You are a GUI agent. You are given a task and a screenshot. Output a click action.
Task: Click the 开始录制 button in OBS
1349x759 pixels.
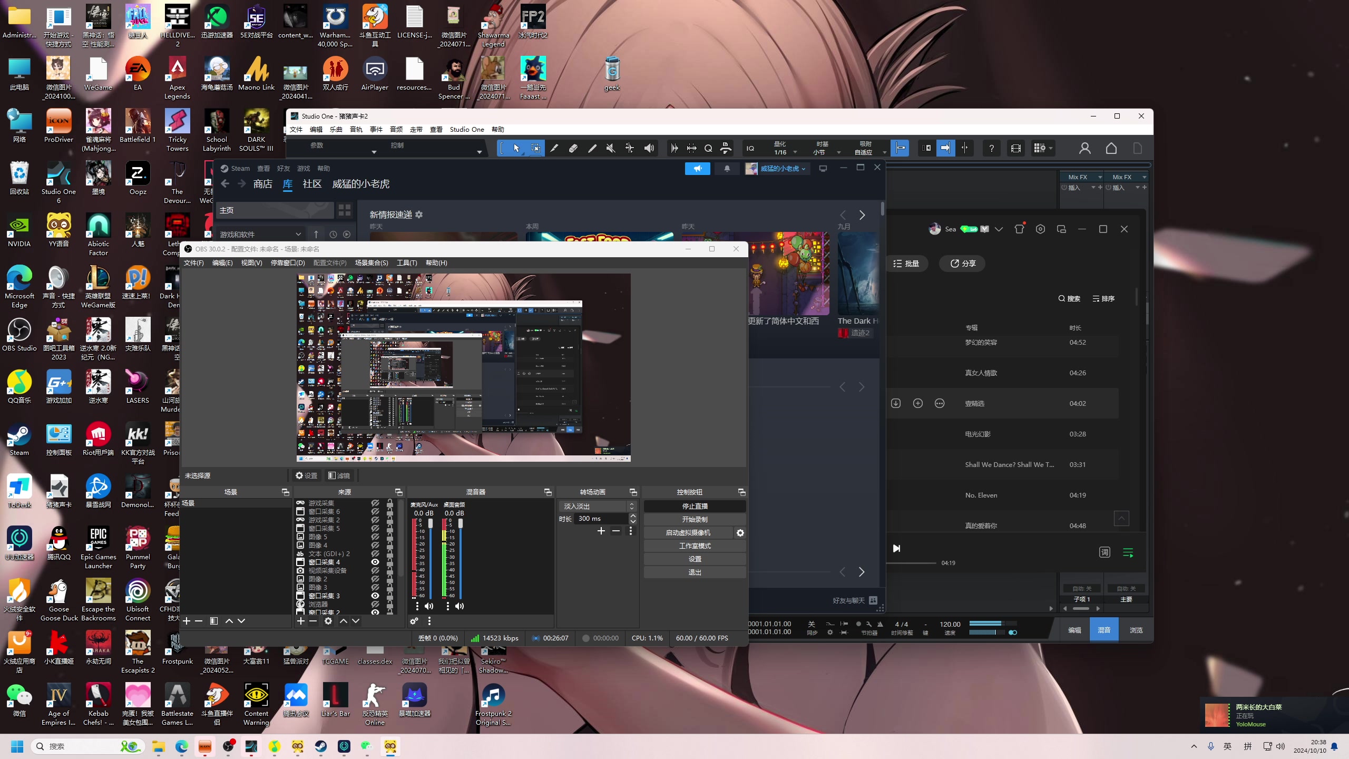pyautogui.click(x=695, y=519)
